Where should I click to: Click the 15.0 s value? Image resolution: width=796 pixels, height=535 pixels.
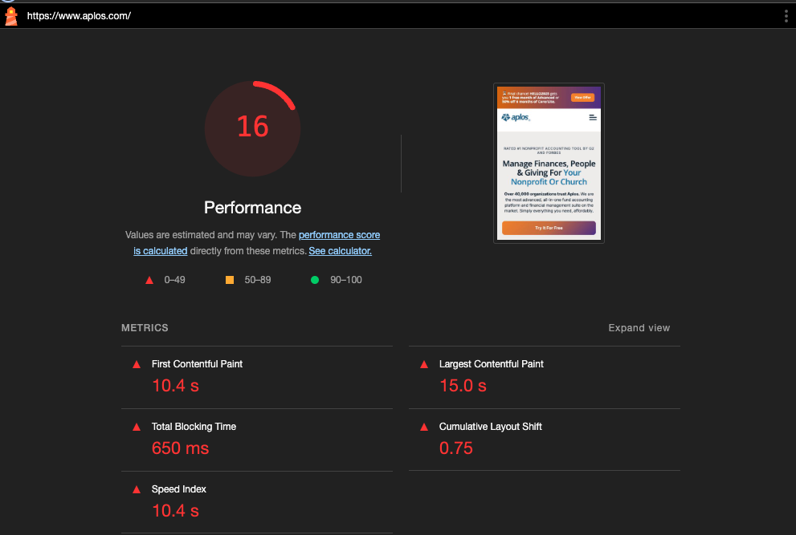pos(463,386)
